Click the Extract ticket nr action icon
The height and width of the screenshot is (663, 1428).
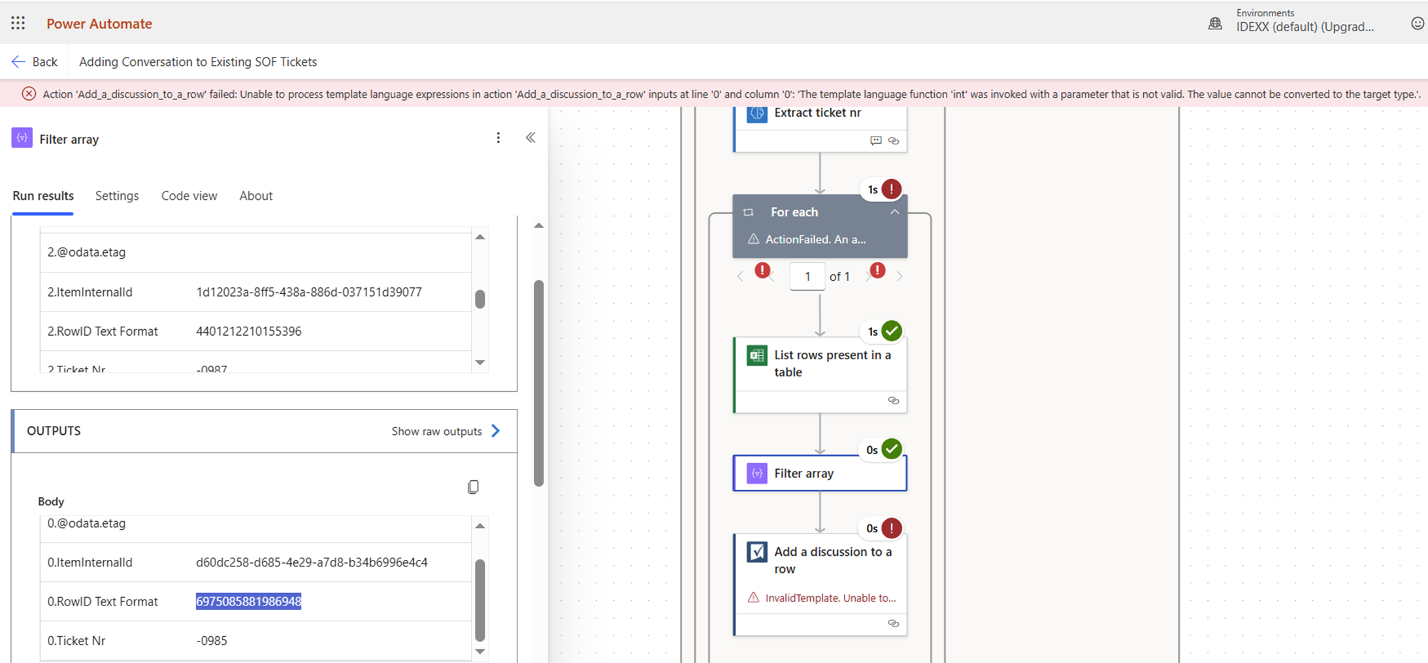pos(757,113)
